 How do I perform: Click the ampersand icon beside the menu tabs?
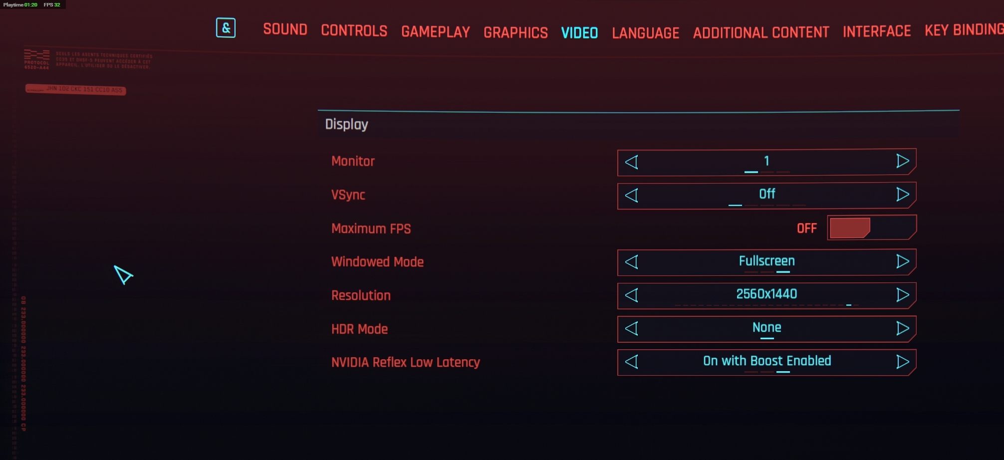pyautogui.click(x=226, y=28)
